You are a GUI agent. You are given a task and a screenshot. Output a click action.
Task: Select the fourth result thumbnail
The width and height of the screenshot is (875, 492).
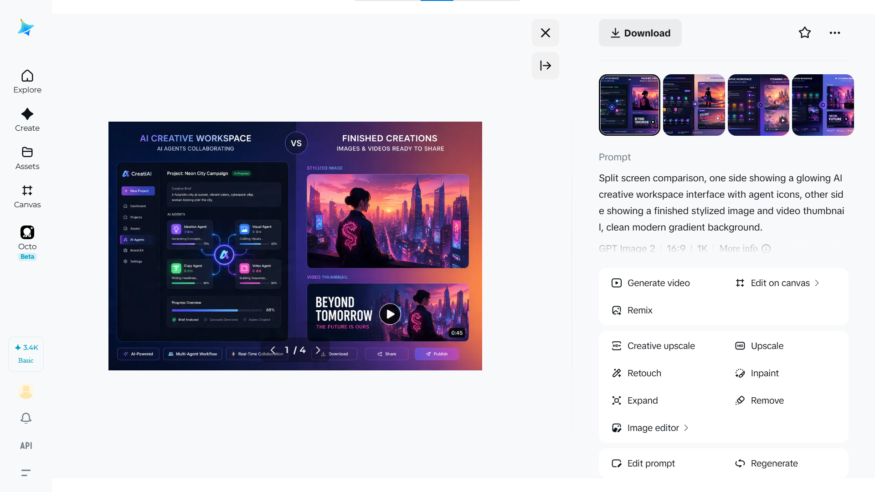point(823,105)
